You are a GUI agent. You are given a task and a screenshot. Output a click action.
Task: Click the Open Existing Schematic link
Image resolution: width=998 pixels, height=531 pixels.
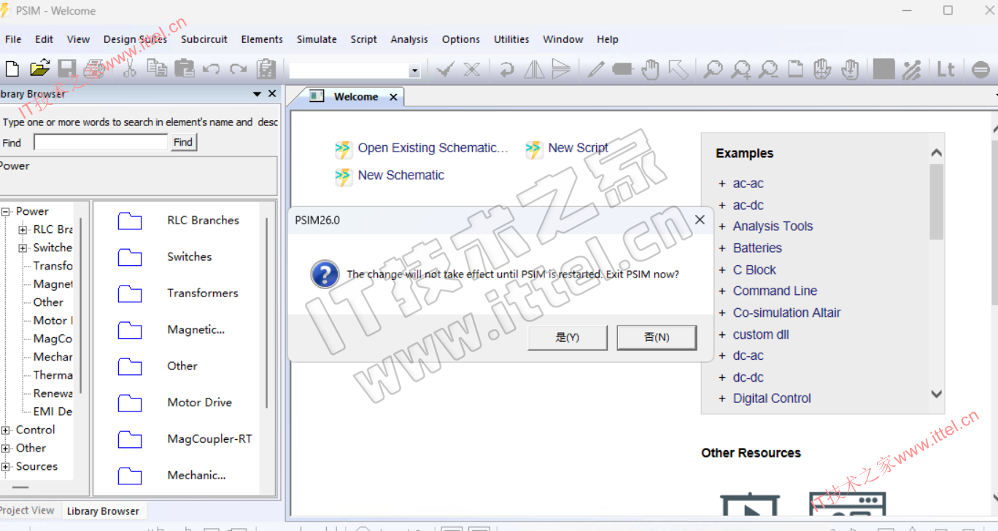point(432,149)
